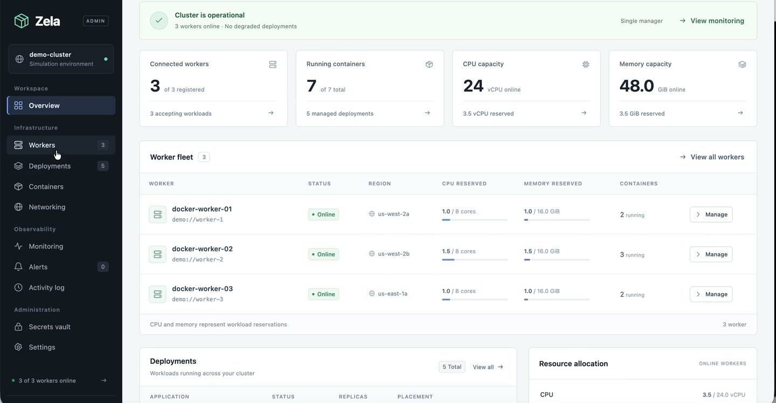This screenshot has height=403, width=776.
Task: Click the Running containers cube icon
Action: point(429,64)
